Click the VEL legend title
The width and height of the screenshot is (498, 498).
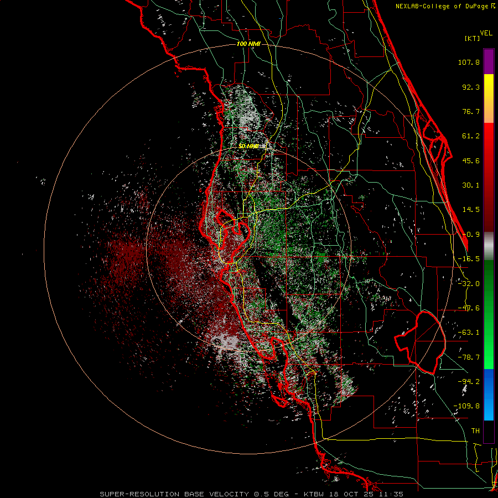pyautogui.click(x=486, y=33)
